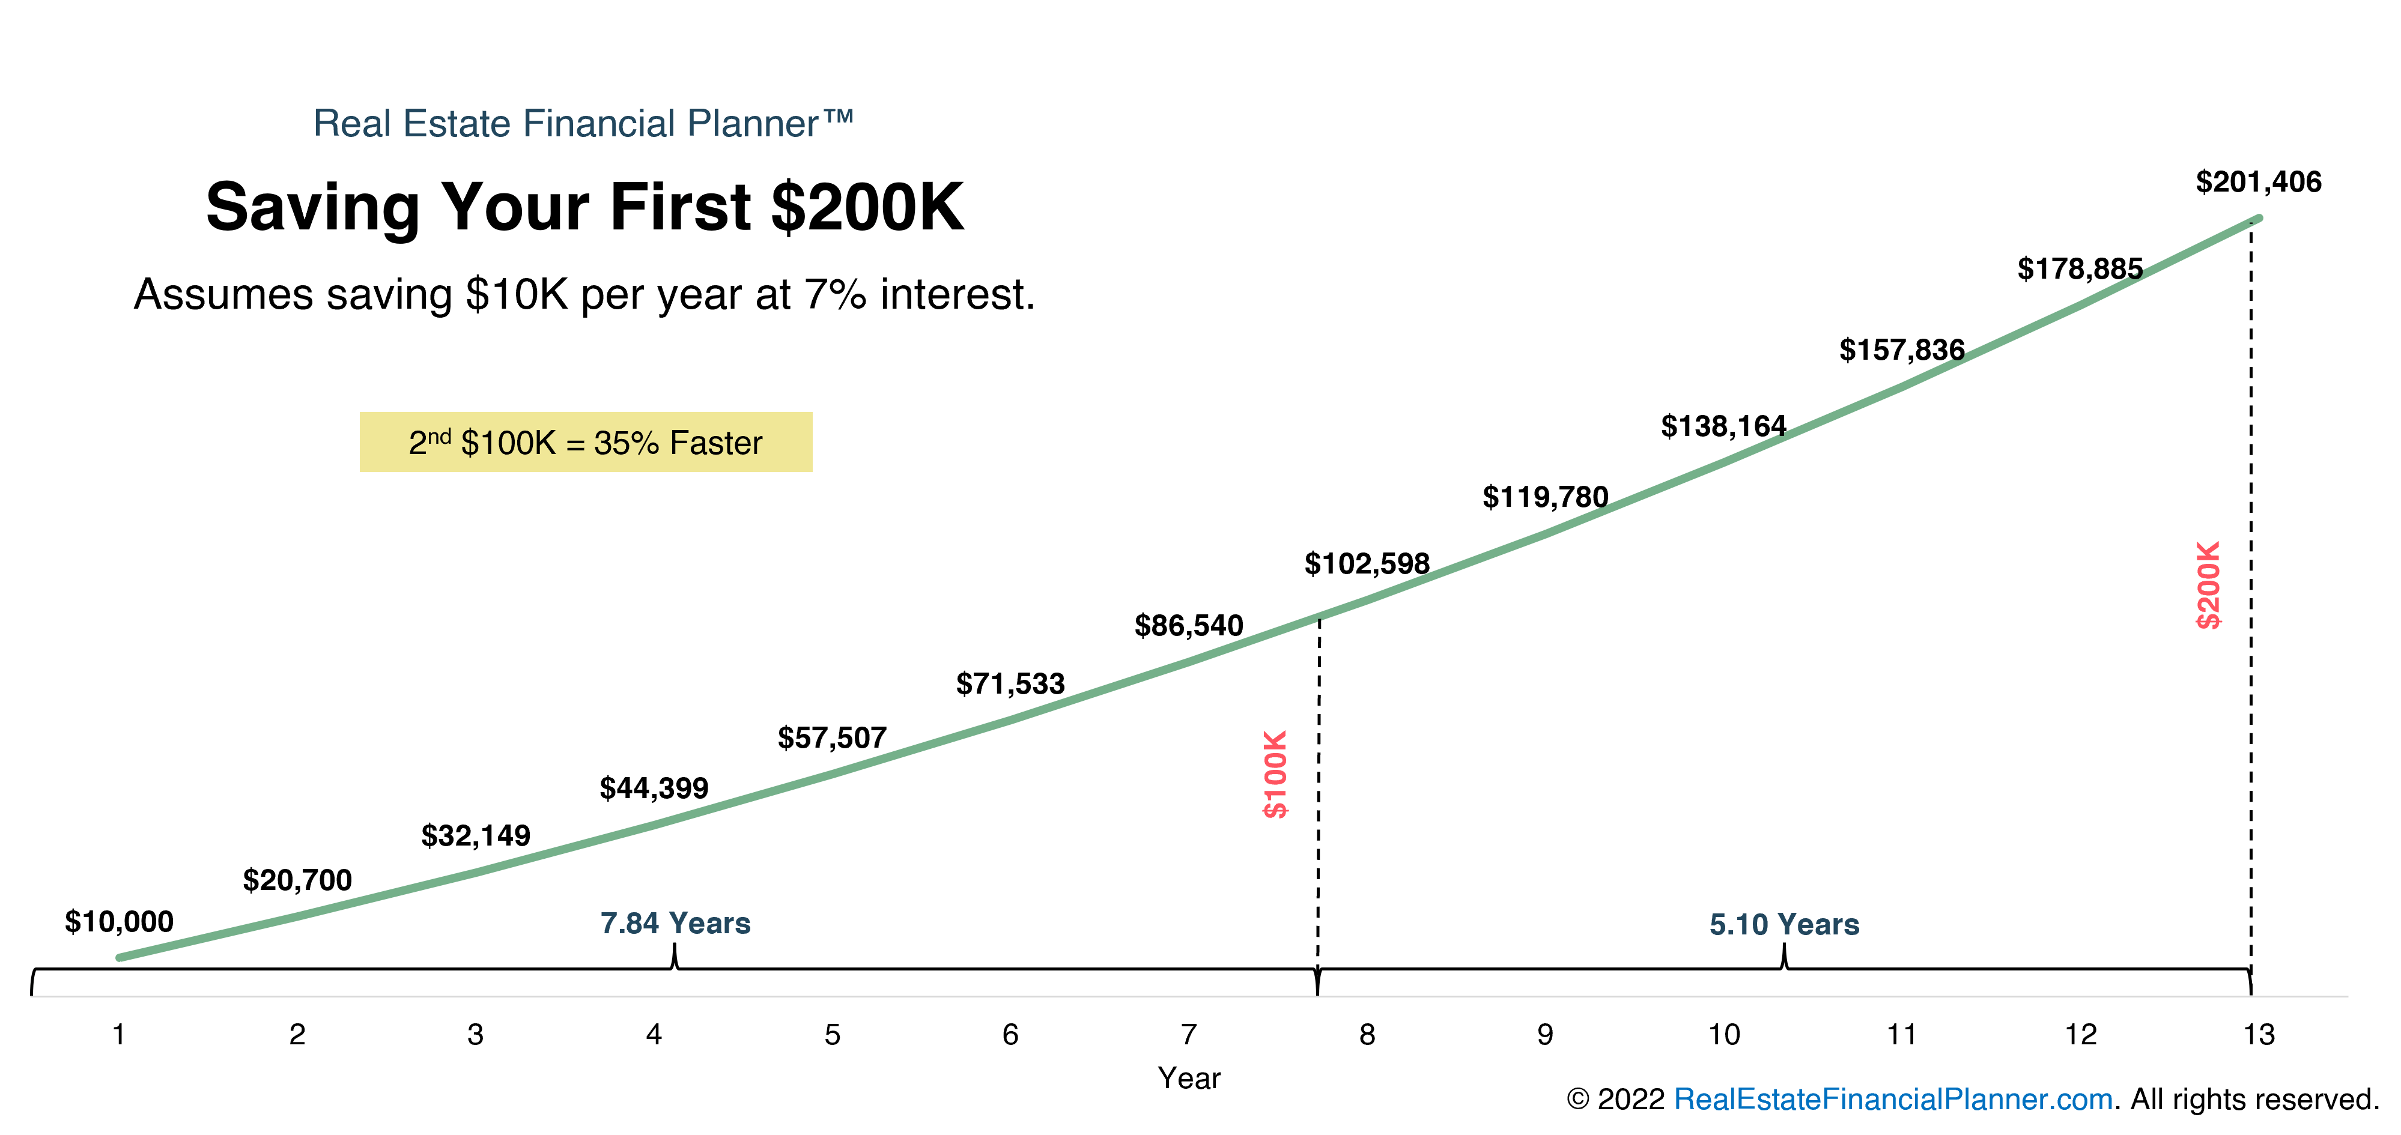
Task: Select the $102,598 data label
Action: (x=1367, y=564)
